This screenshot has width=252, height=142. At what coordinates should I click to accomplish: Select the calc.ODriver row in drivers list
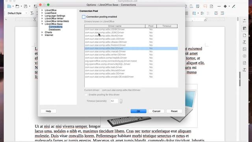point(131,39)
